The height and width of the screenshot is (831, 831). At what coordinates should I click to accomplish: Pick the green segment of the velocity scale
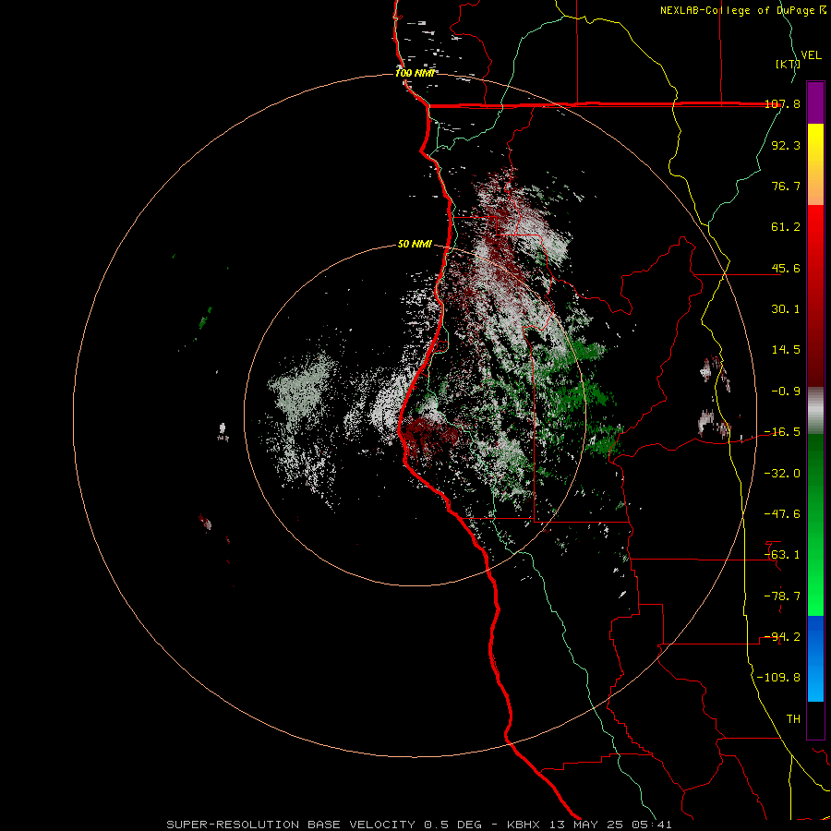(815, 524)
